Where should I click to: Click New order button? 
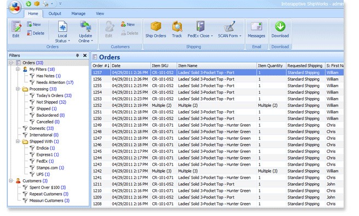click(33, 24)
